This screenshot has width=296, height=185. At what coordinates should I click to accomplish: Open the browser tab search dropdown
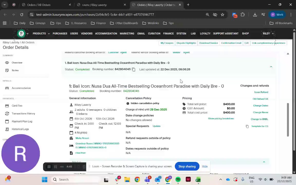5,5
